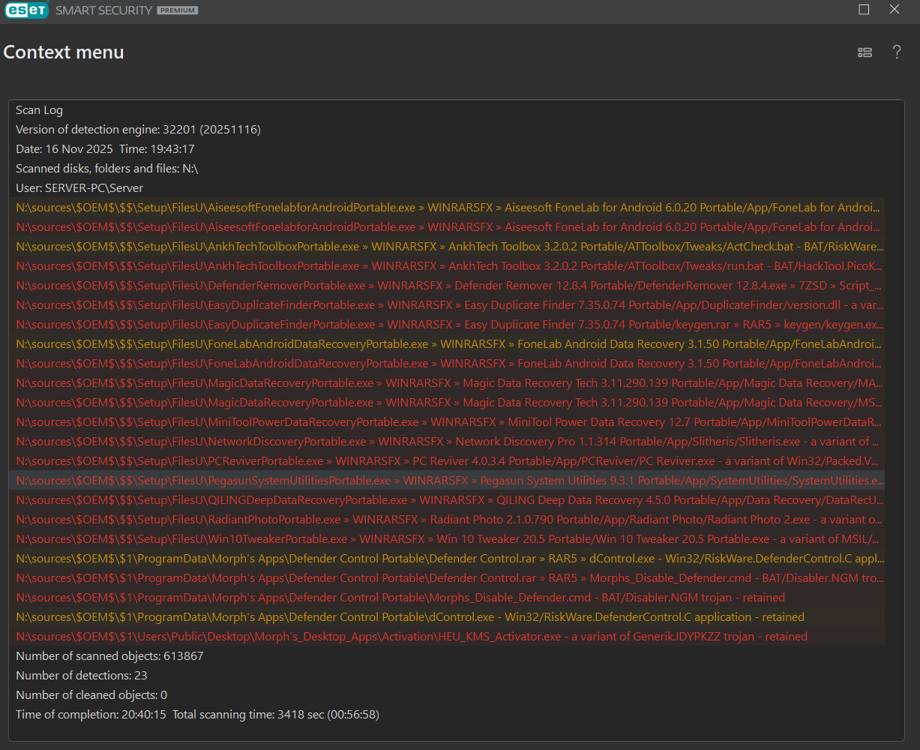Select the MiniToolPowerDataRecoveryPortable.exe entry
The image size is (920, 750).
point(448,422)
